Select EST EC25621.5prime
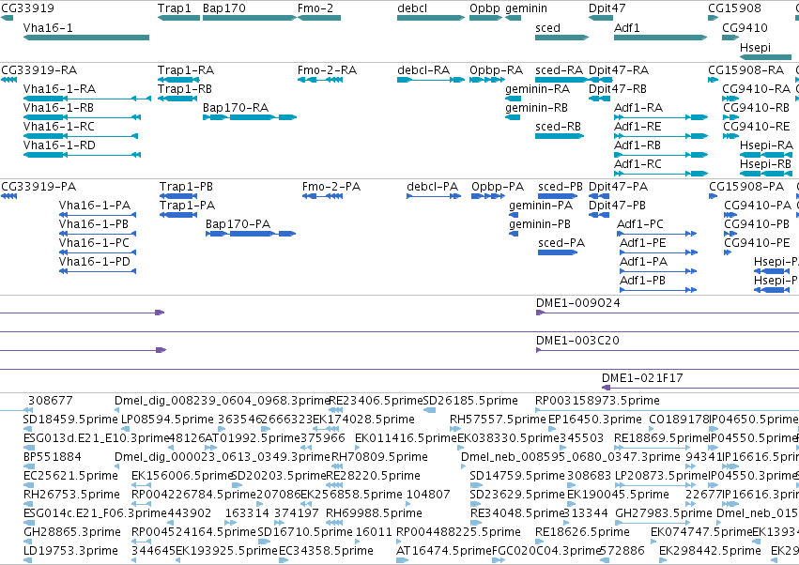This screenshot has width=799, height=565. (29, 485)
